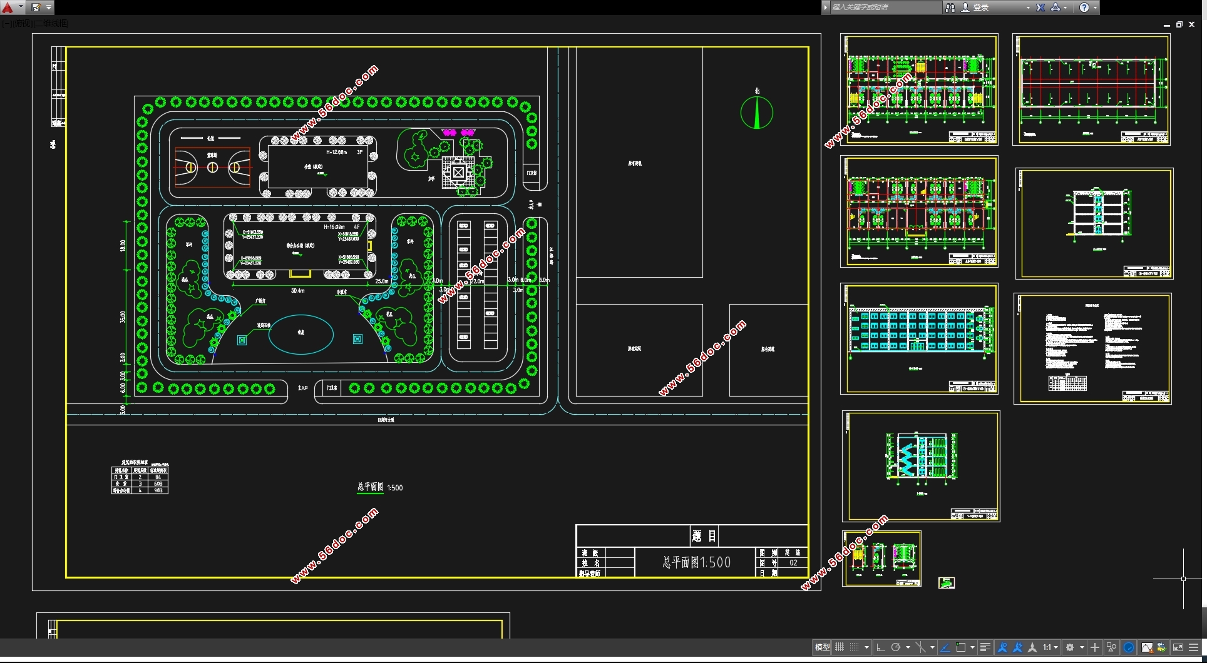Click the graphics performance warning icon
The width and height of the screenshot is (1207, 663).
(x=1146, y=647)
